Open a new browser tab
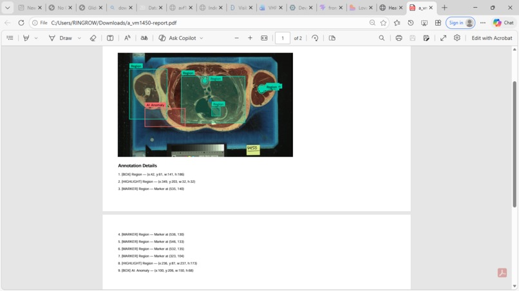The image size is (519, 291). pos(444,8)
